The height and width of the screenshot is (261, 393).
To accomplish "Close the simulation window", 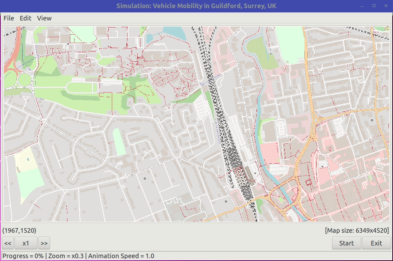I will (x=386, y=6).
